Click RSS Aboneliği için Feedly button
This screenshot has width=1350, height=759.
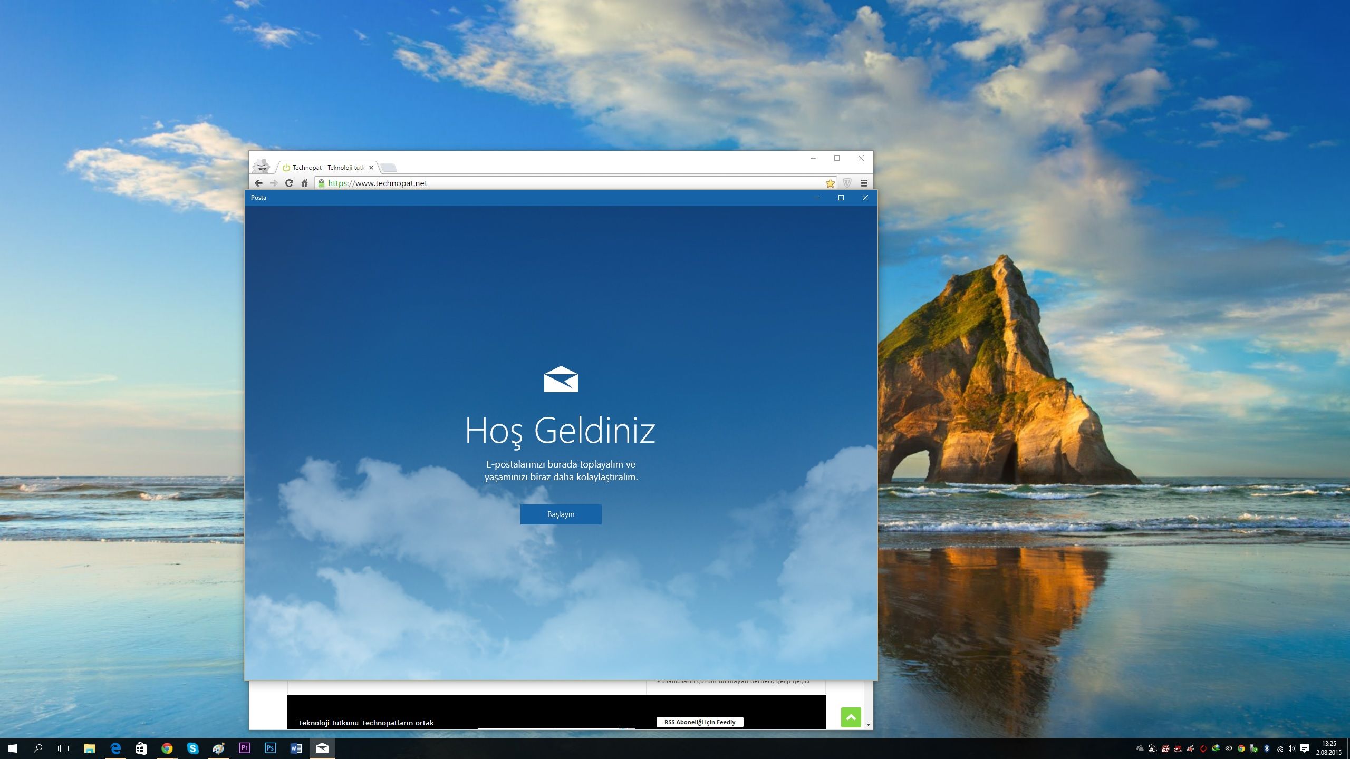(700, 722)
